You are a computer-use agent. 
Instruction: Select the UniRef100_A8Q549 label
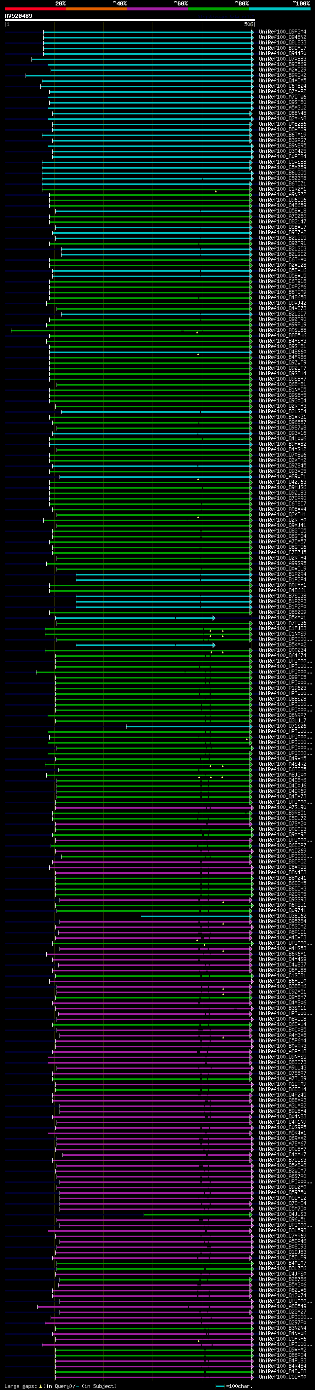click(x=282, y=1306)
